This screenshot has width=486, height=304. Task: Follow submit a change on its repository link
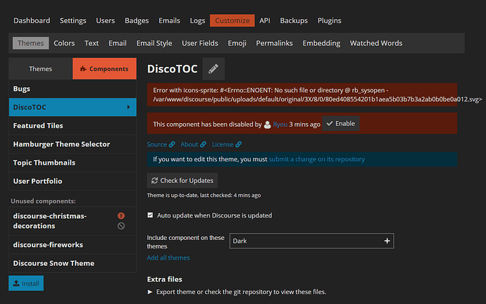(x=316, y=159)
